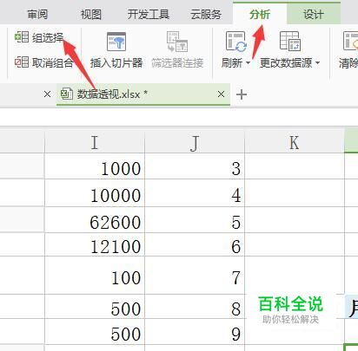Select column K header
Viewport: 358px width, 351px height.
coord(295,142)
